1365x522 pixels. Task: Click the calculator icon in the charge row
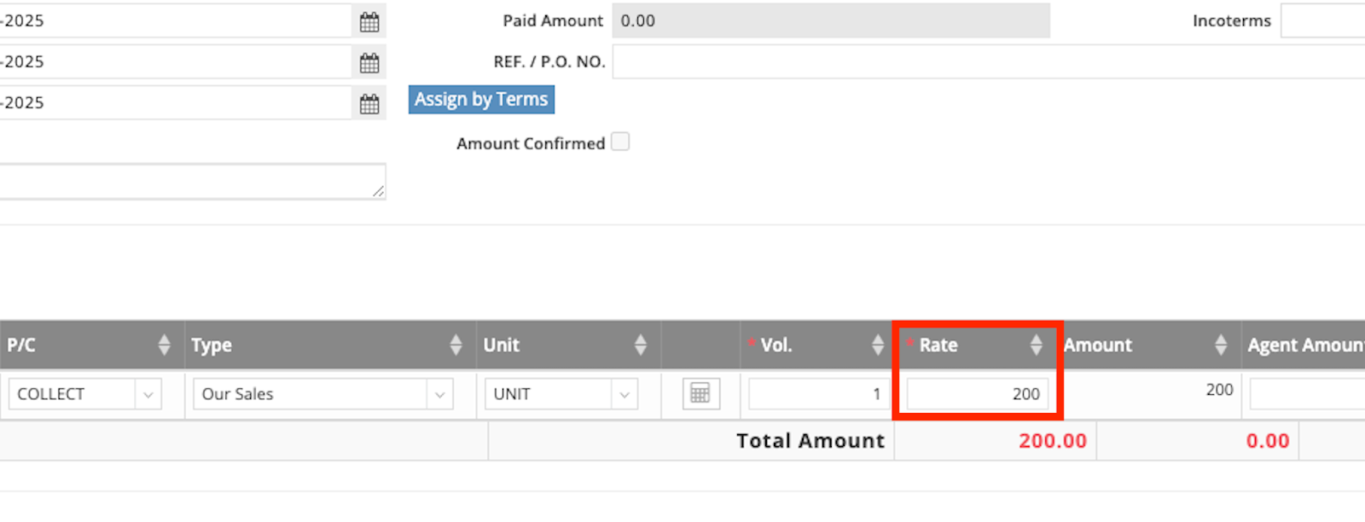pyautogui.click(x=700, y=393)
